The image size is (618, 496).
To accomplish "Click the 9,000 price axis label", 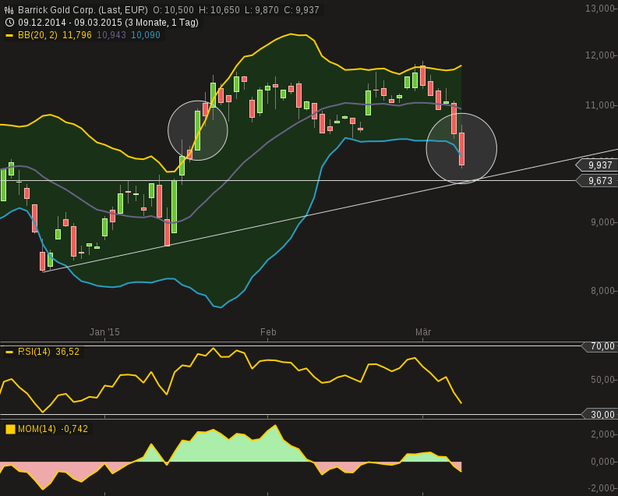I will 602,222.
